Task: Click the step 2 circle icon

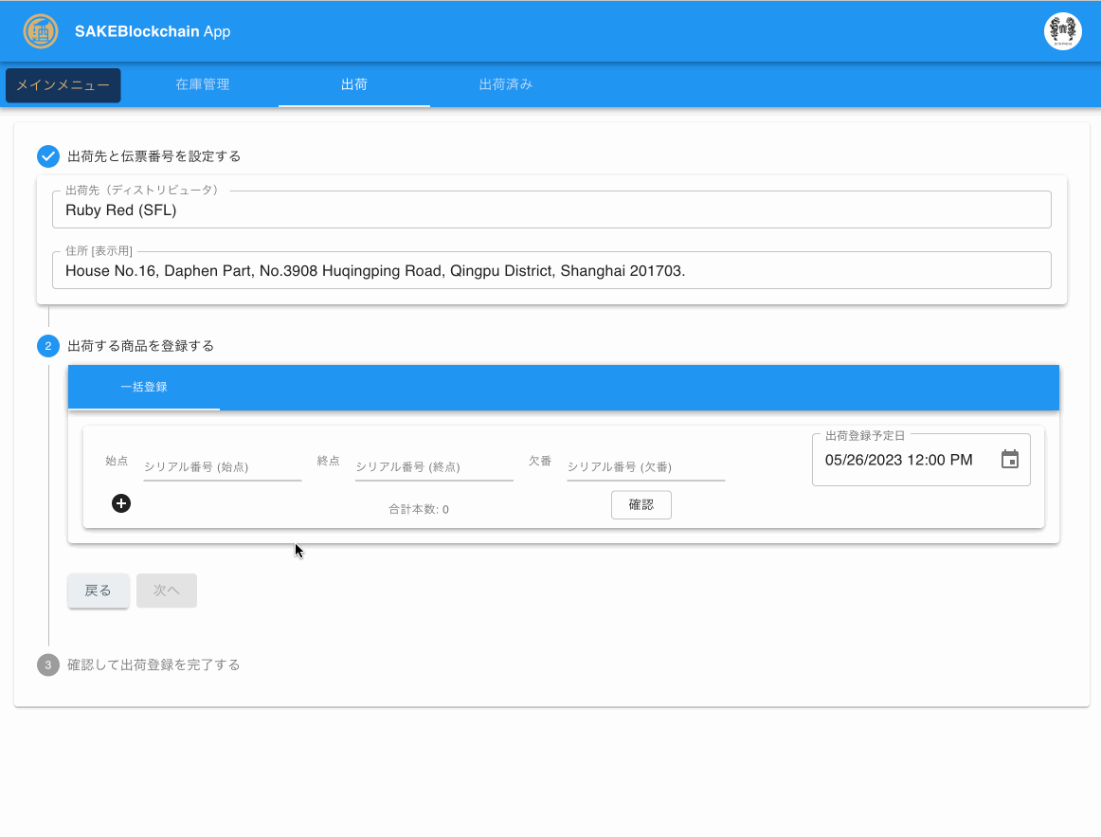Action: [48, 346]
